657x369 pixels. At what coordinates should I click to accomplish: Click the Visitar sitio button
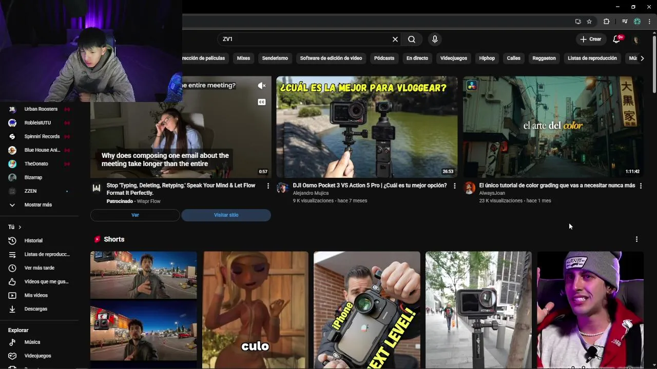[226, 215]
